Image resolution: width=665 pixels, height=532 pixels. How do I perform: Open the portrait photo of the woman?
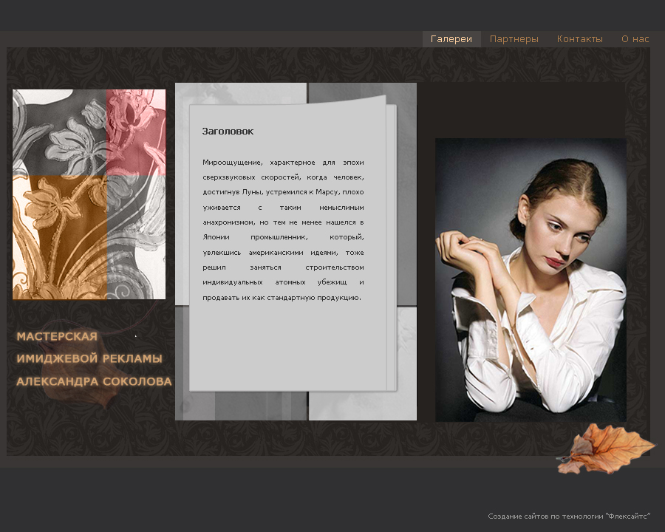click(530, 277)
